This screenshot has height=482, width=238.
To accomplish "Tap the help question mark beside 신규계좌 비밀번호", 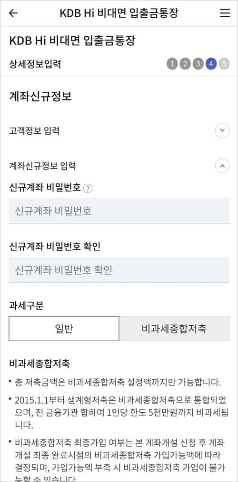I will point(88,189).
